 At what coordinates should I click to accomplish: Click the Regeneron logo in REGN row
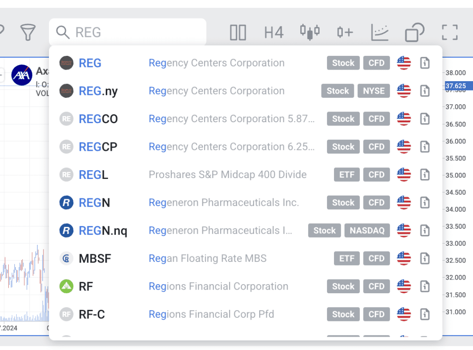[67, 202]
